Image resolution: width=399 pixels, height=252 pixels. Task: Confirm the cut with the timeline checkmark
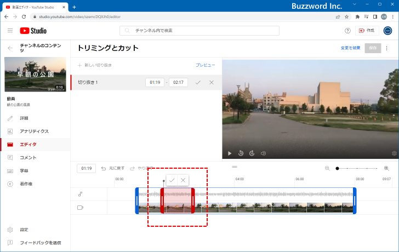(x=172, y=180)
